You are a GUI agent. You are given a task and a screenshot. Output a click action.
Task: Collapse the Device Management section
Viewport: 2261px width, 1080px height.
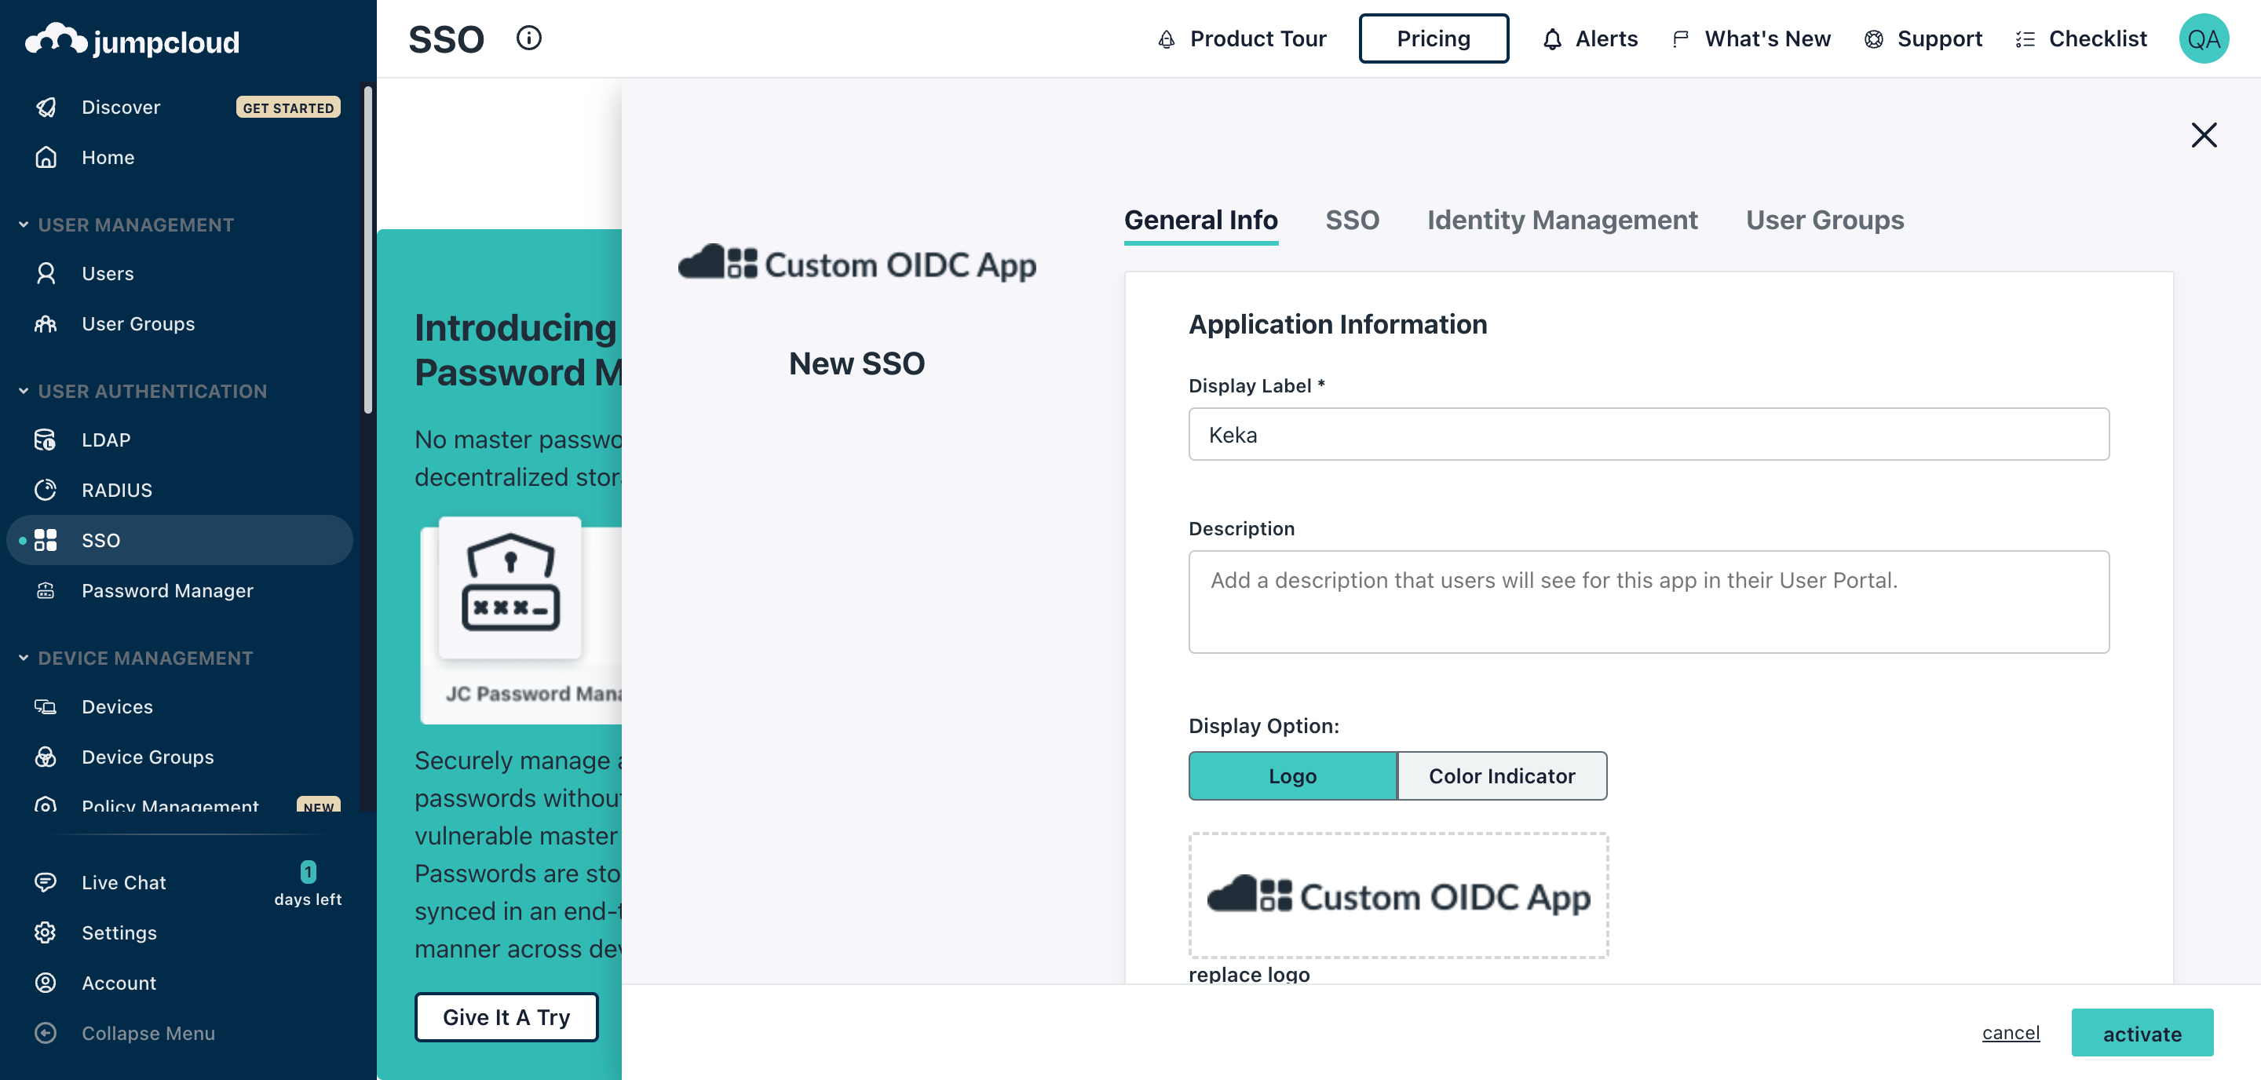(x=24, y=658)
